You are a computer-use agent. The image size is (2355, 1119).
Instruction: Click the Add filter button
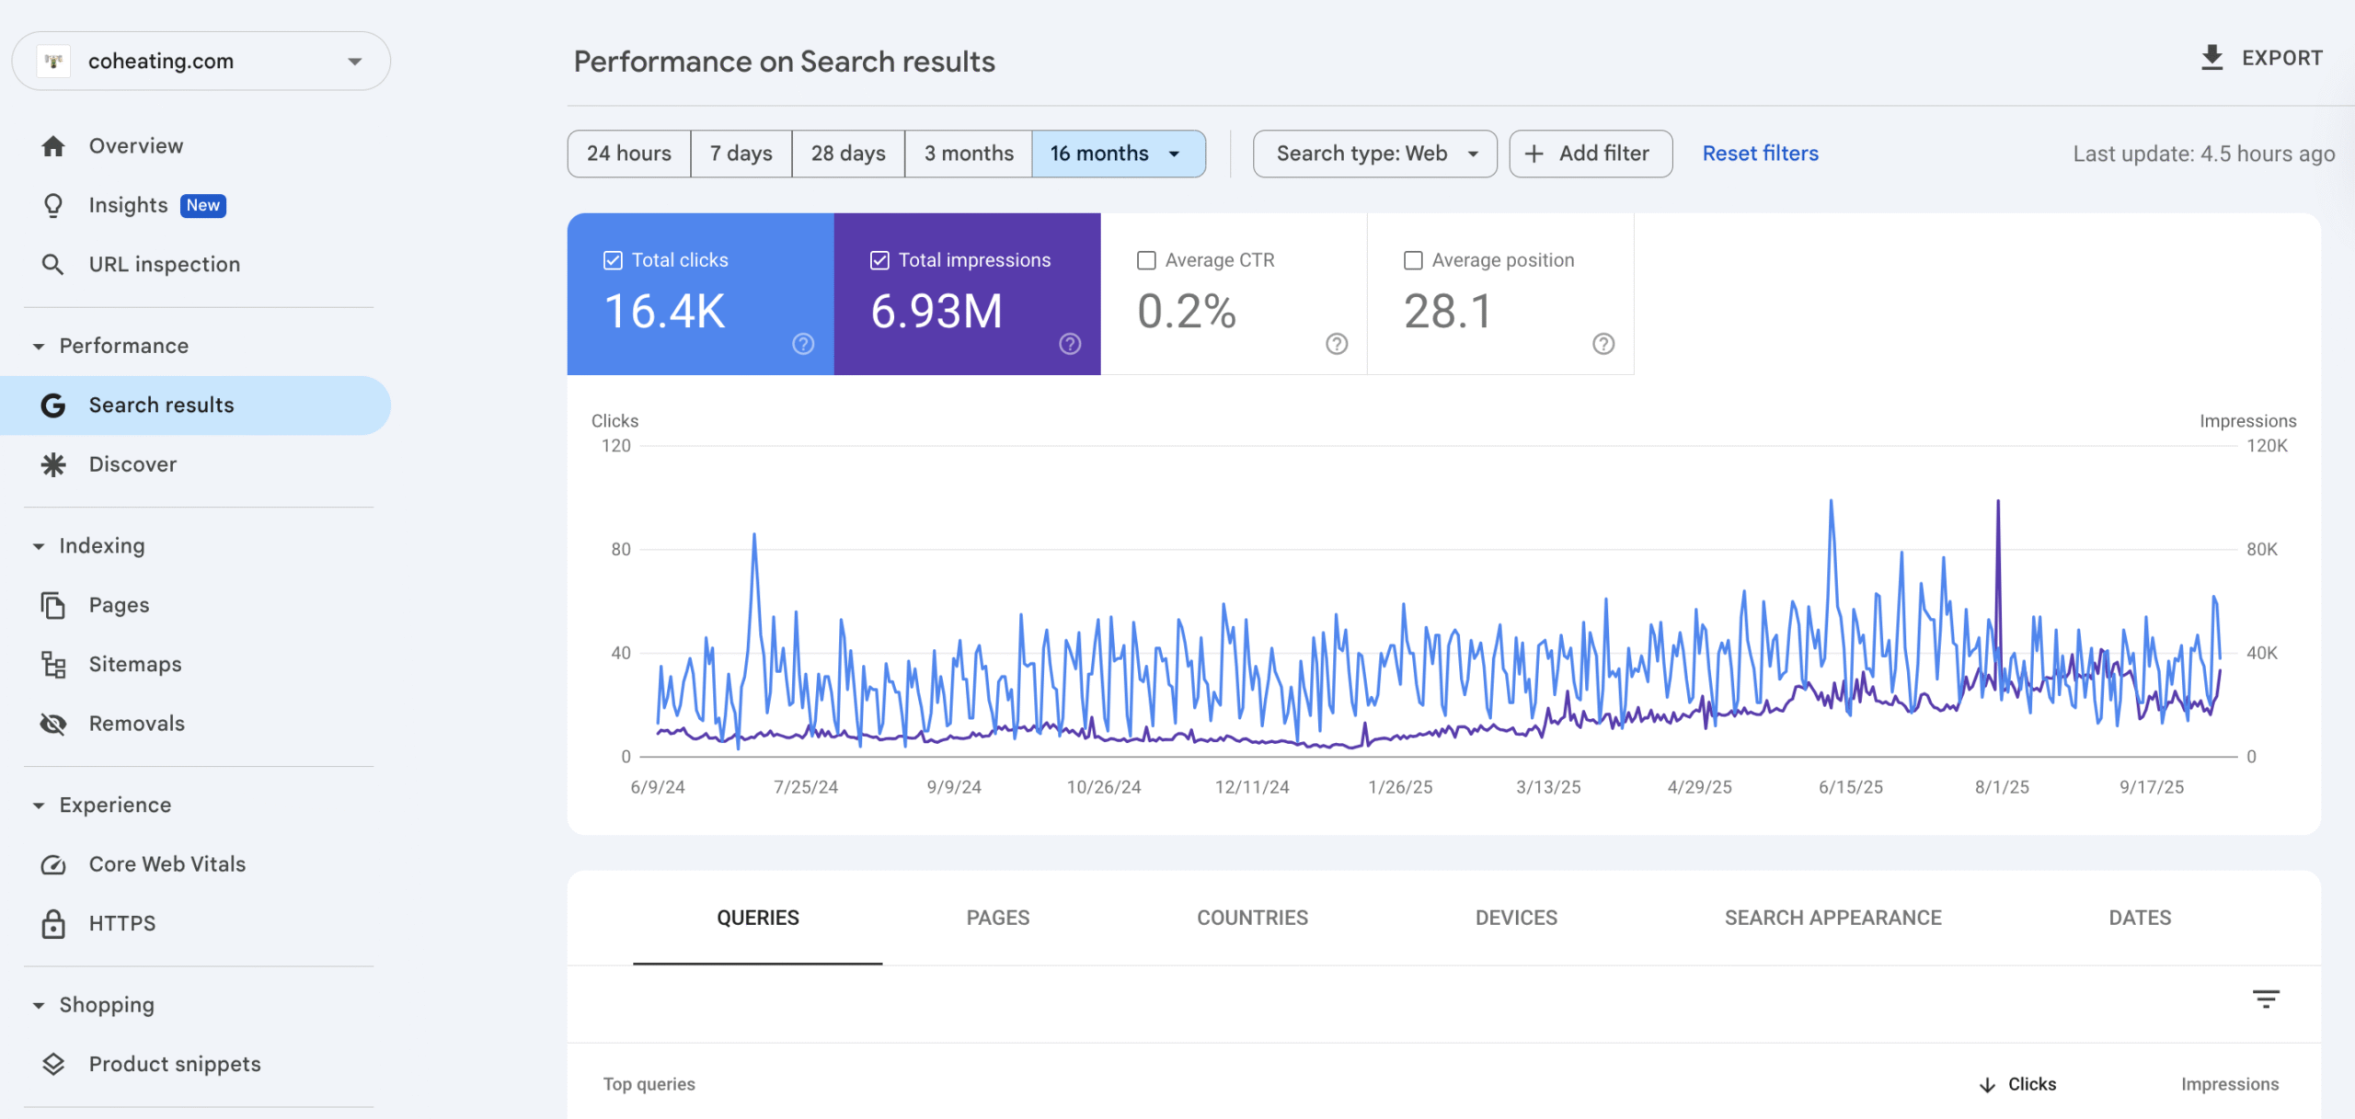click(1590, 154)
